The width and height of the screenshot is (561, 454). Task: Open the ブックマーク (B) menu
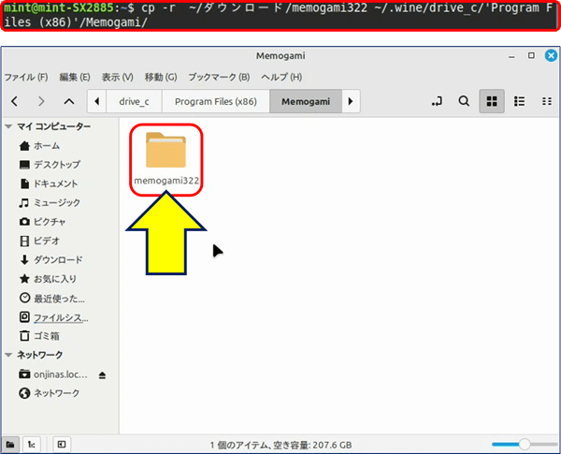point(219,77)
